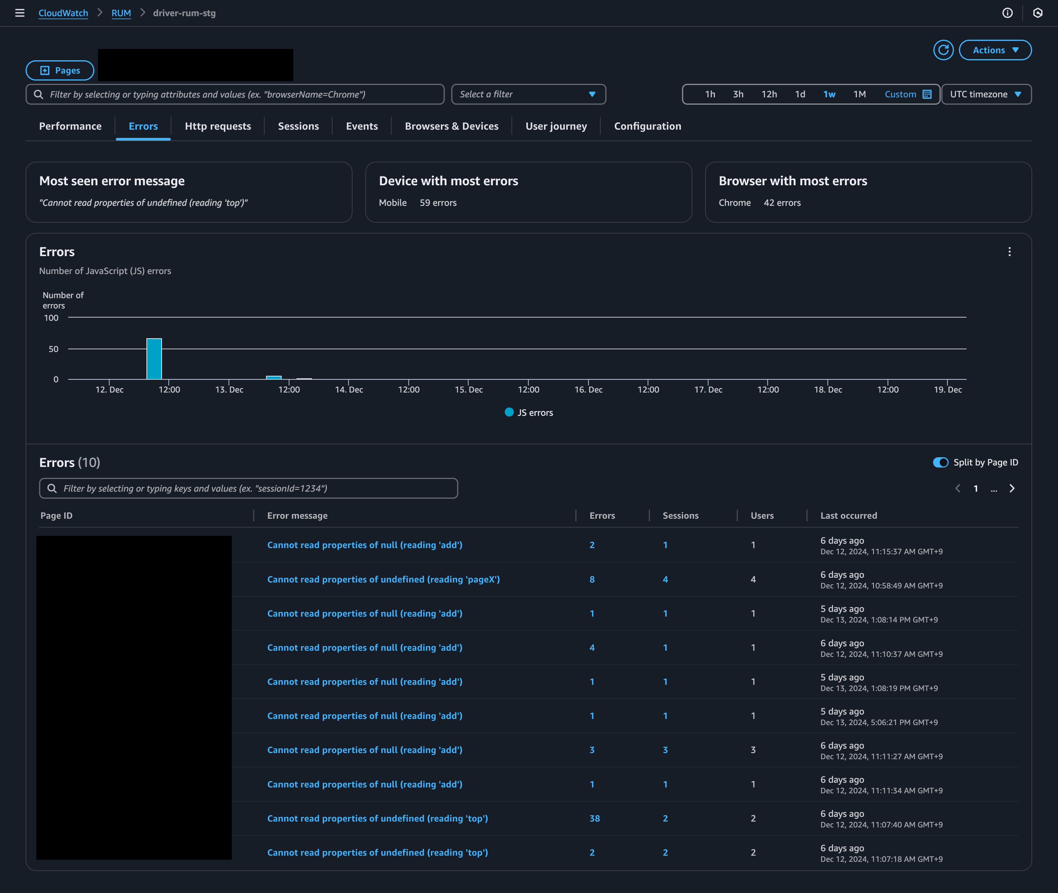1058x893 pixels.
Task: Click the Users column header
Action: pos(762,515)
